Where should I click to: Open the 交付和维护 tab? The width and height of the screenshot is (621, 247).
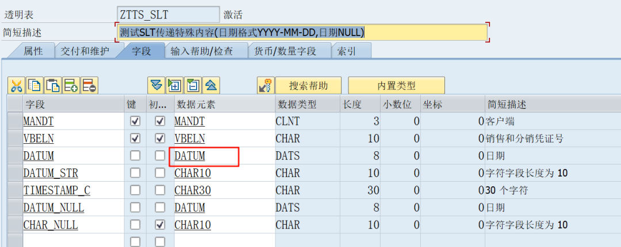click(85, 51)
